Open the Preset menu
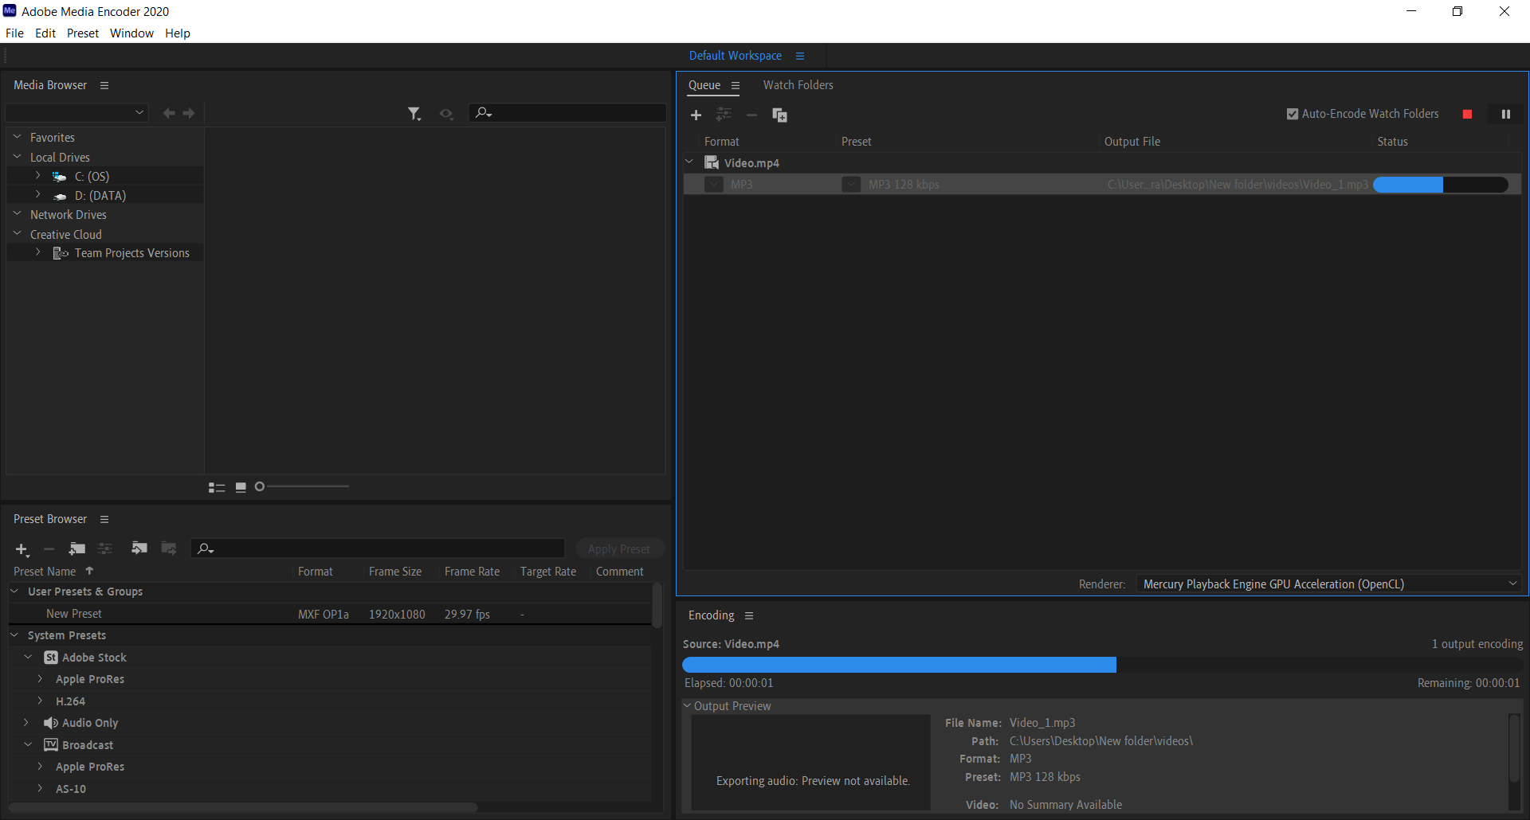 point(83,33)
